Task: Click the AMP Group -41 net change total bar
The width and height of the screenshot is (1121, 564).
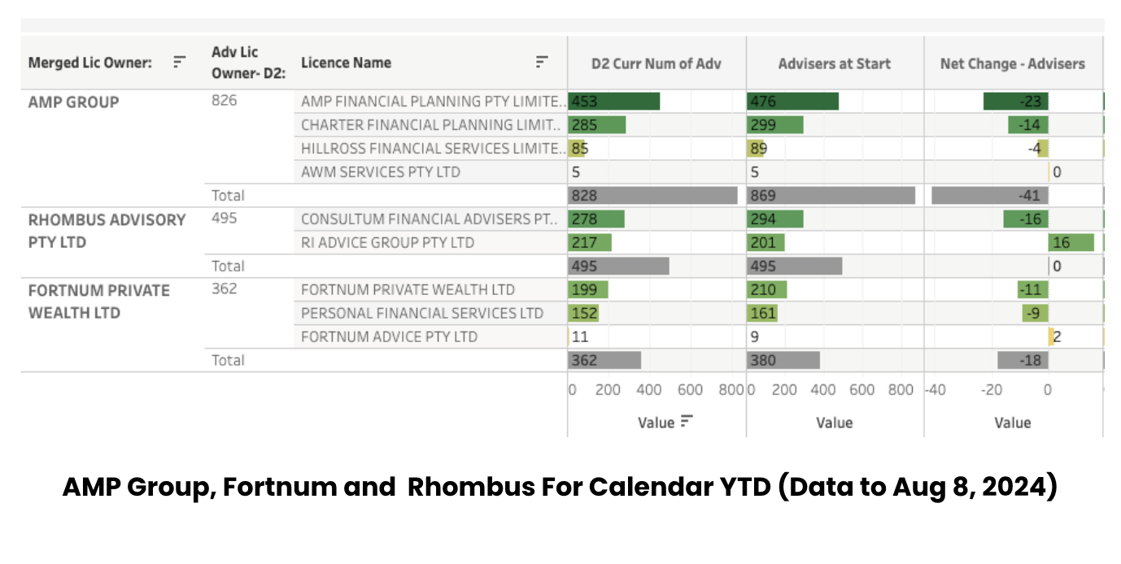Action: click(989, 196)
